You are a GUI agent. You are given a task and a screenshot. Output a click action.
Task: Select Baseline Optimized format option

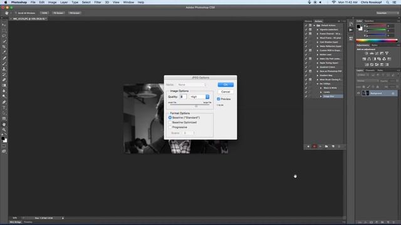coord(170,122)
